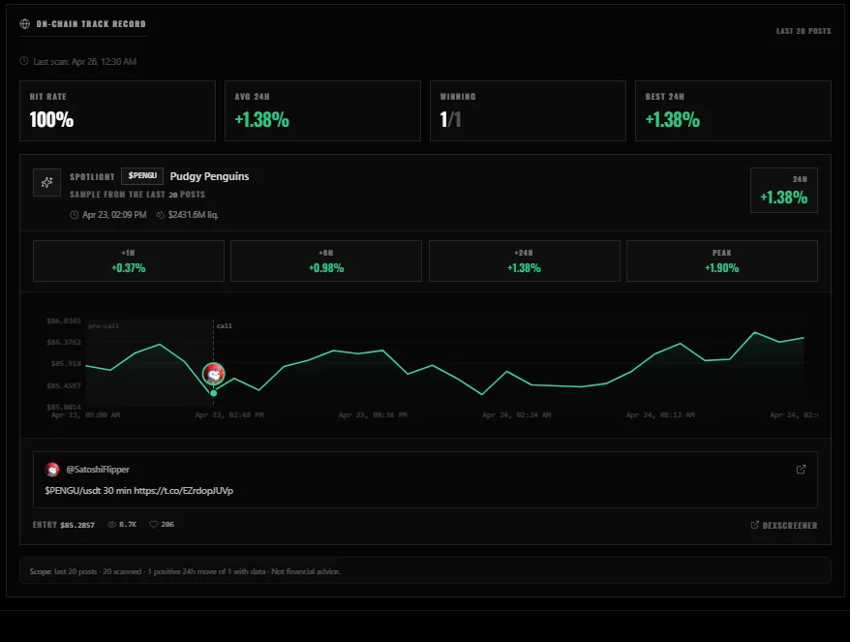Viewport: 850px width, 642px height.
Task: Click the avatar next to @SatoshiFlipper
Action: click(52, 470)
